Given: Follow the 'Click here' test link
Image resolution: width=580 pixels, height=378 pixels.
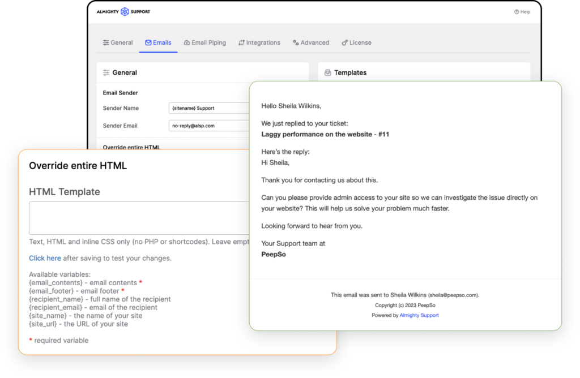Looking at the screenshot, I should click(45, 258).
